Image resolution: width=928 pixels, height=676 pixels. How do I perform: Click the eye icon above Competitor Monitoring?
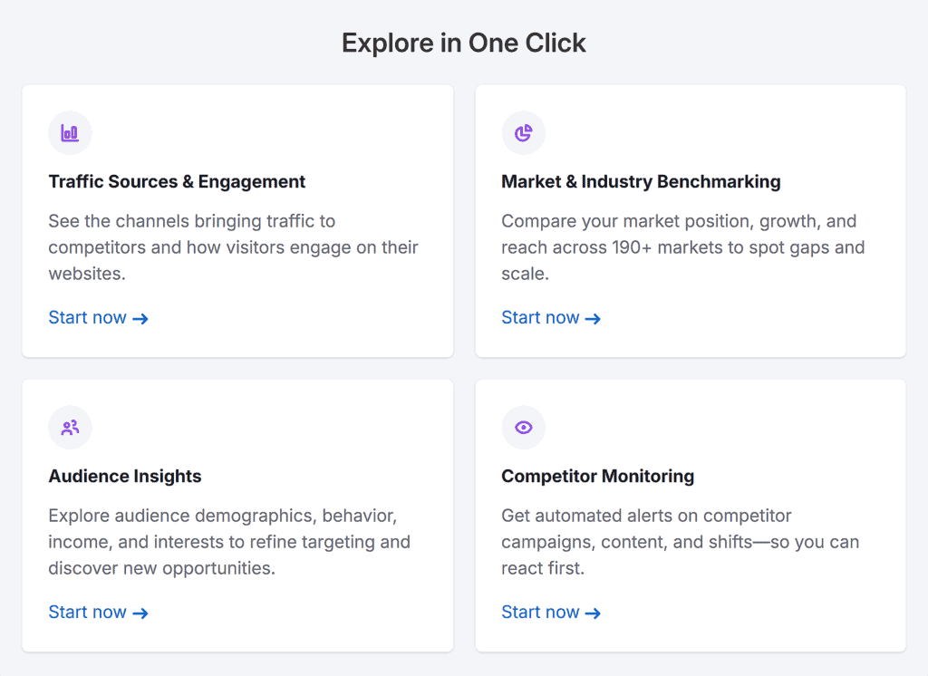point(523,427)
